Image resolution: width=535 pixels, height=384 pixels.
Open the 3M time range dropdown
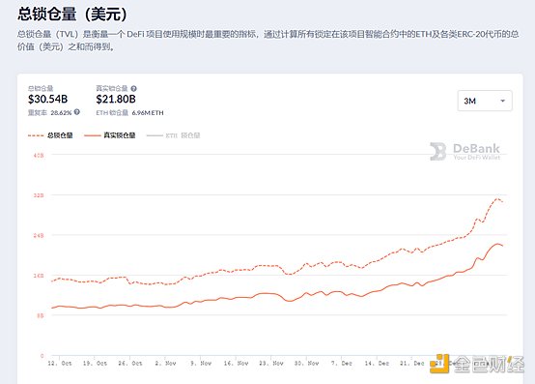pyautogui.click(x=485, y=101)
